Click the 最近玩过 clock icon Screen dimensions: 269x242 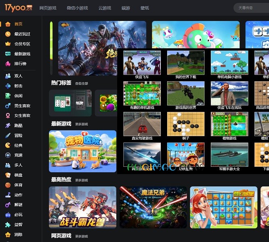(8, 34)
